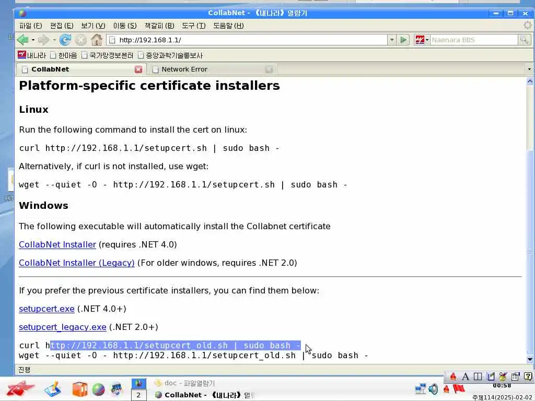Open the 내나라 bookmark
535x401 pixels.
[32, 55]
